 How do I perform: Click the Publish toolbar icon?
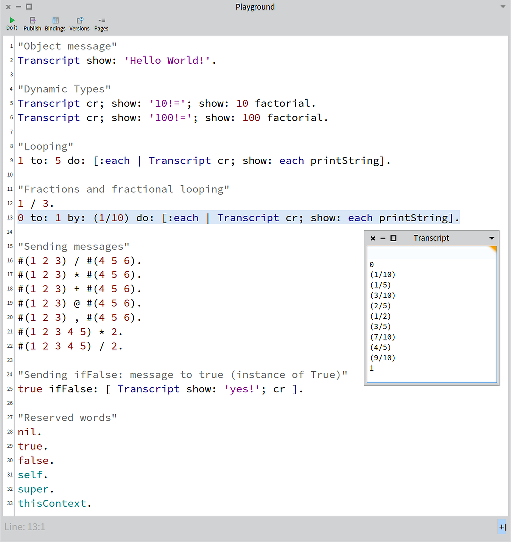pyautogui.click(x=32, y=24)
